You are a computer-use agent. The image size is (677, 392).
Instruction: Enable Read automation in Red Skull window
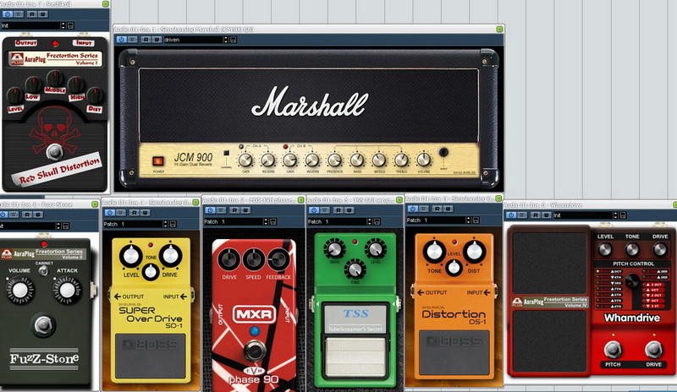(32, 14)
